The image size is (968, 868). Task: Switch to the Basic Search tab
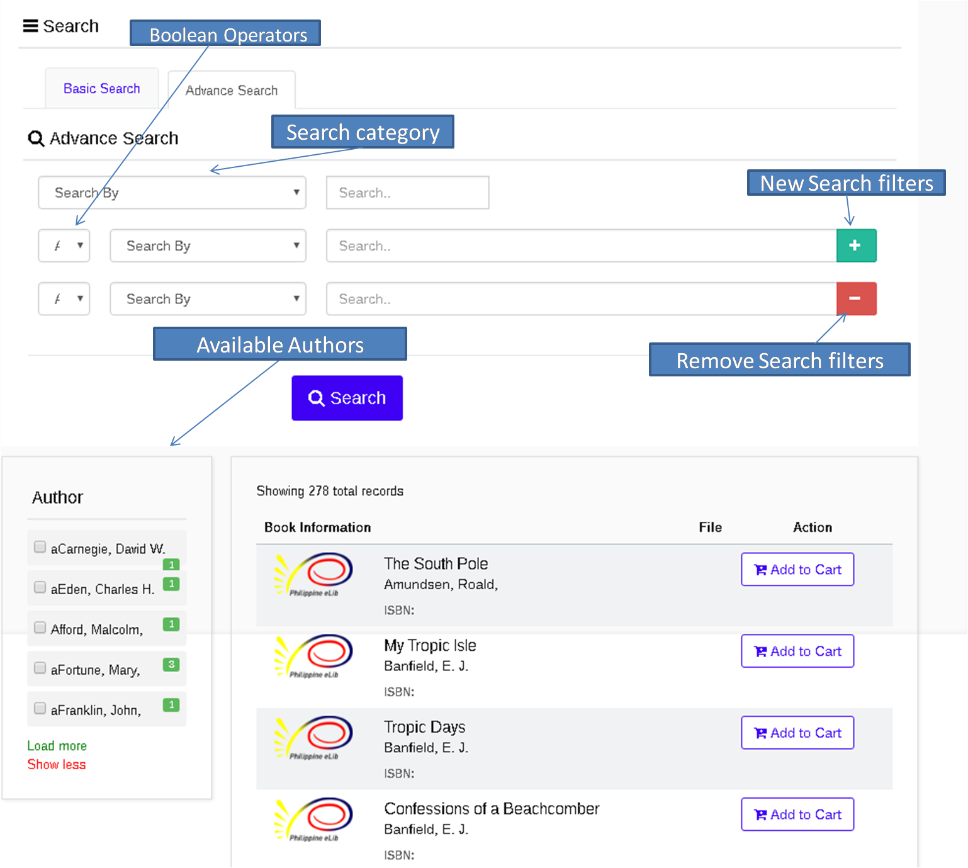[102, 89]
